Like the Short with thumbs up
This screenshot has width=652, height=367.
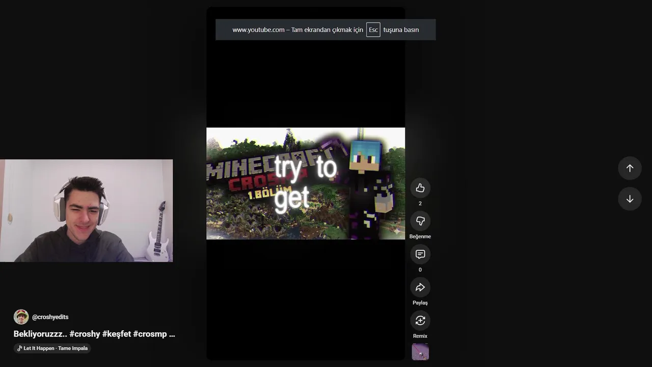tap(420, 188)
